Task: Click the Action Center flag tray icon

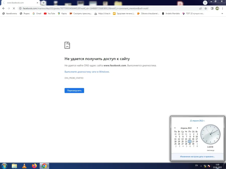Action: pyautogui.click(x=209, y=166)
